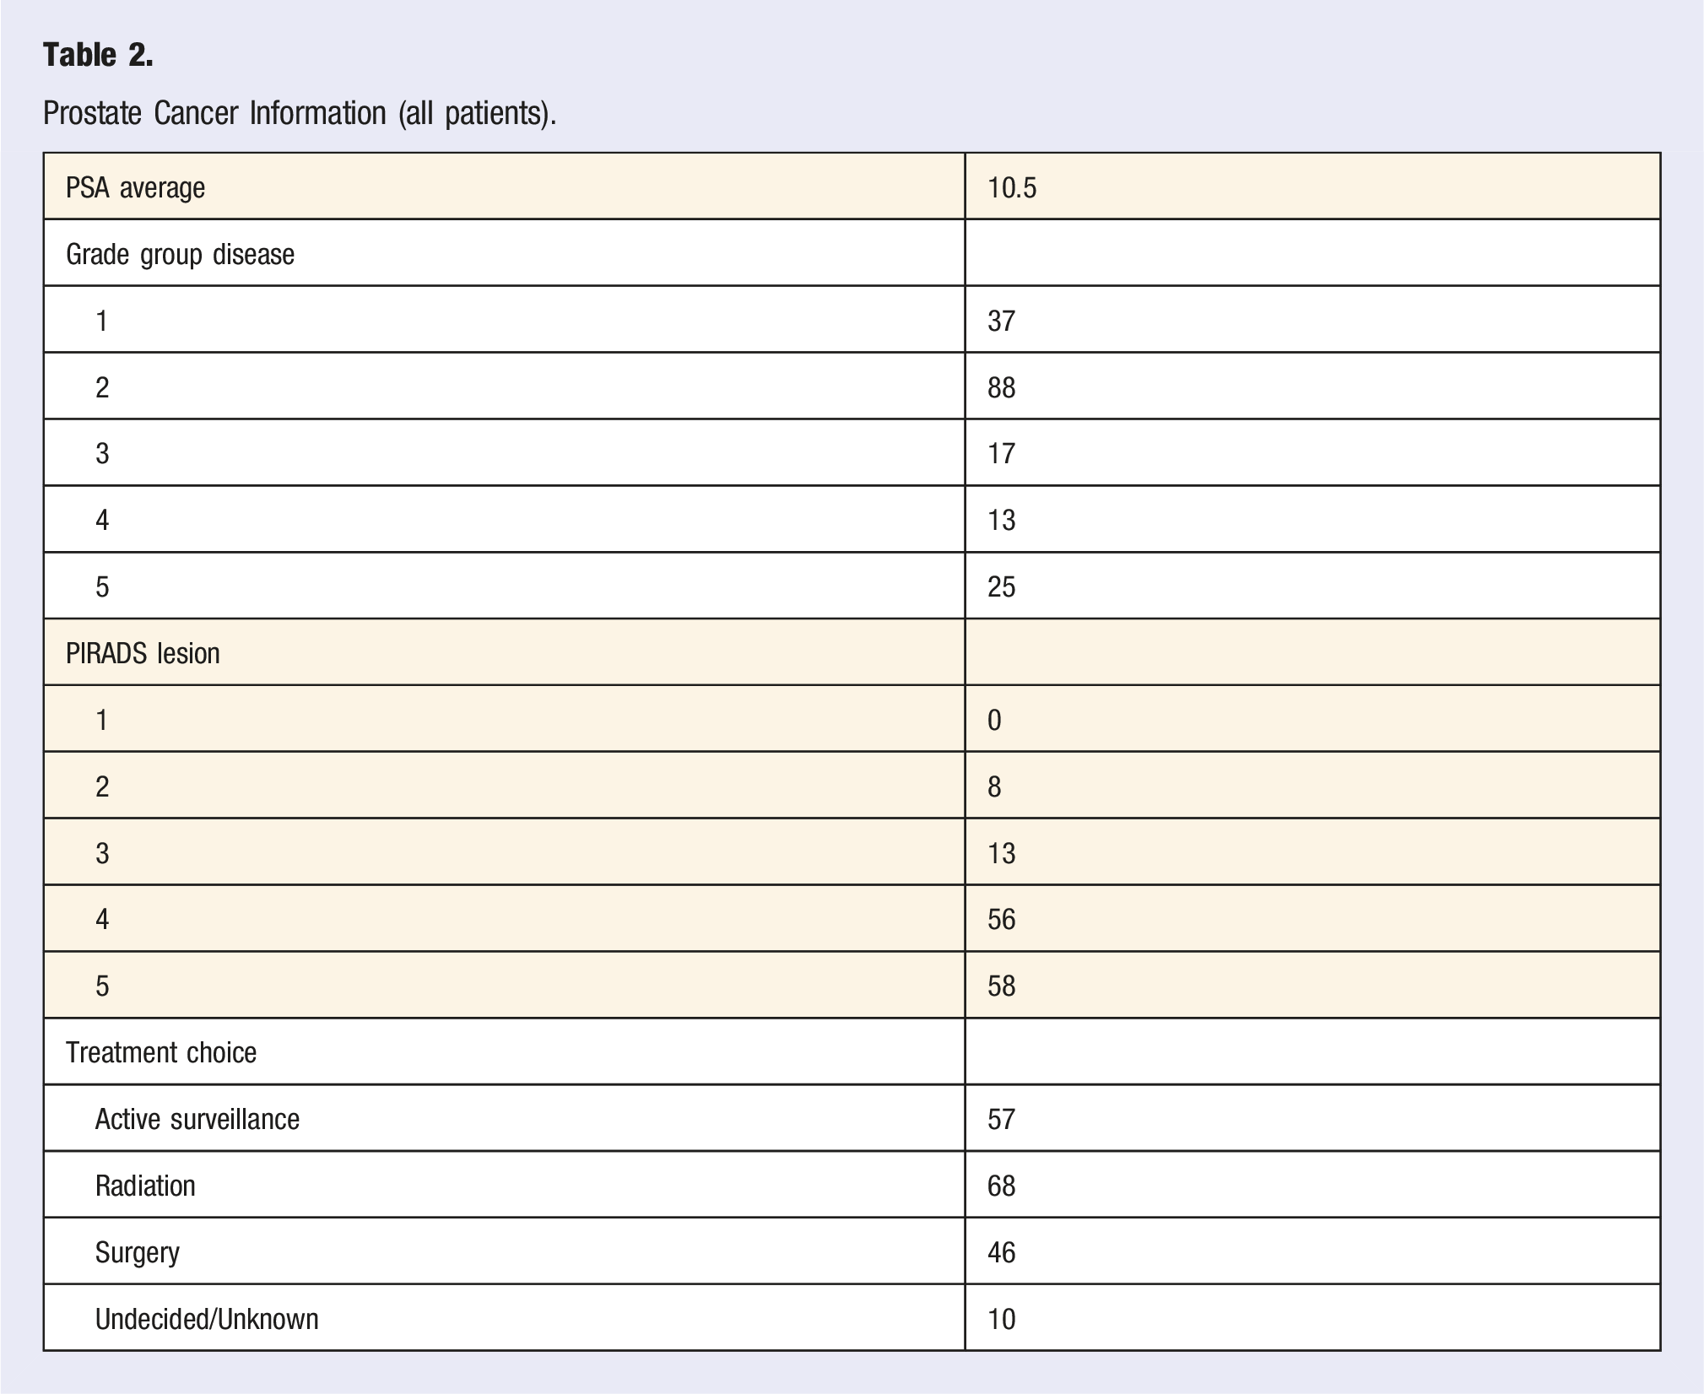Click the value 25 for grade group 5

[1001, 586]
